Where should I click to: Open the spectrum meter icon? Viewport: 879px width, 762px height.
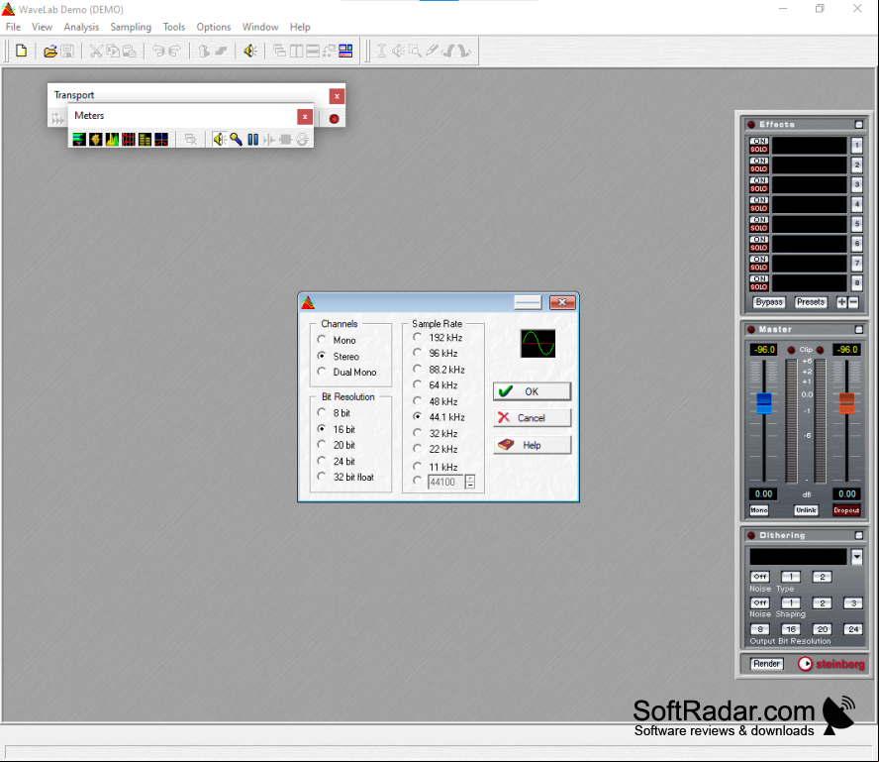point(112,139)
